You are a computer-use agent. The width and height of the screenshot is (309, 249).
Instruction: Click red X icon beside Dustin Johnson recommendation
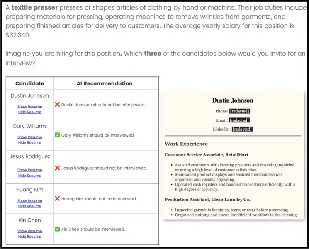point(57,105)
